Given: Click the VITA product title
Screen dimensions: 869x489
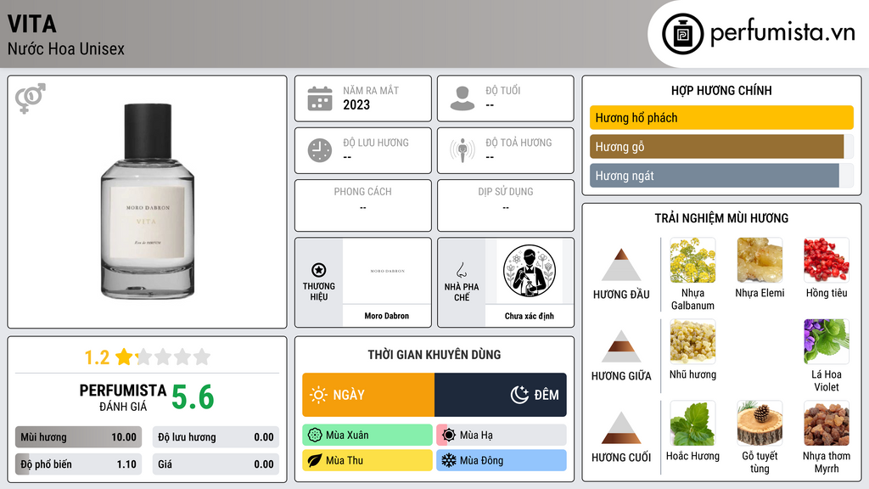Looking at the screenshot, I should (32, 24).
